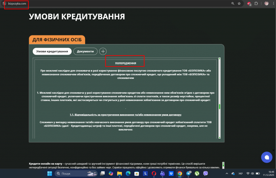Screen dimensions: 276x178
Task: Open the page zoom indicator in address bar
Action: (x=233, y=4)
